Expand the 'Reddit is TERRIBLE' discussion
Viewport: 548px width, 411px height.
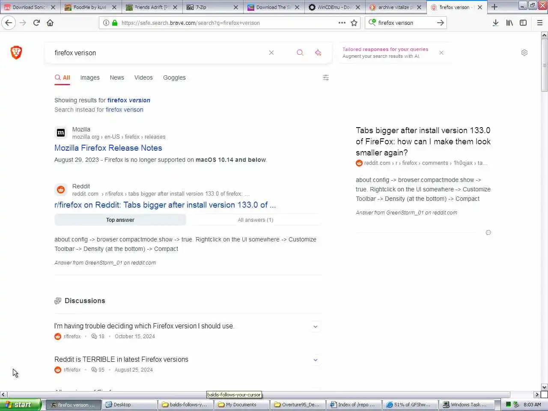pos(316,360)
